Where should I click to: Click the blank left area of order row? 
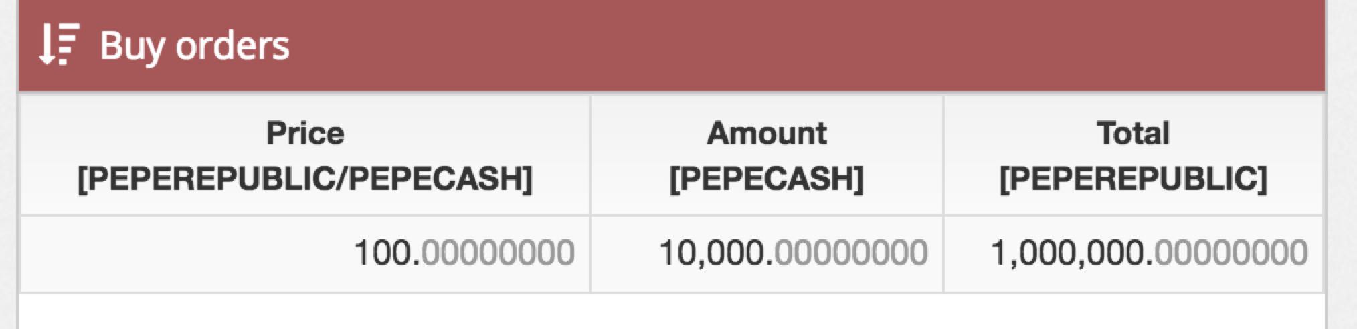pyautogui.click(x=181, y=253)
